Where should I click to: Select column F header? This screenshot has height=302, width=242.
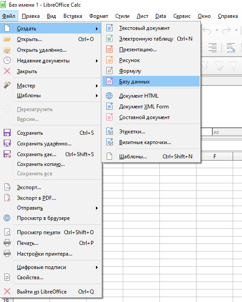(215, 157)
